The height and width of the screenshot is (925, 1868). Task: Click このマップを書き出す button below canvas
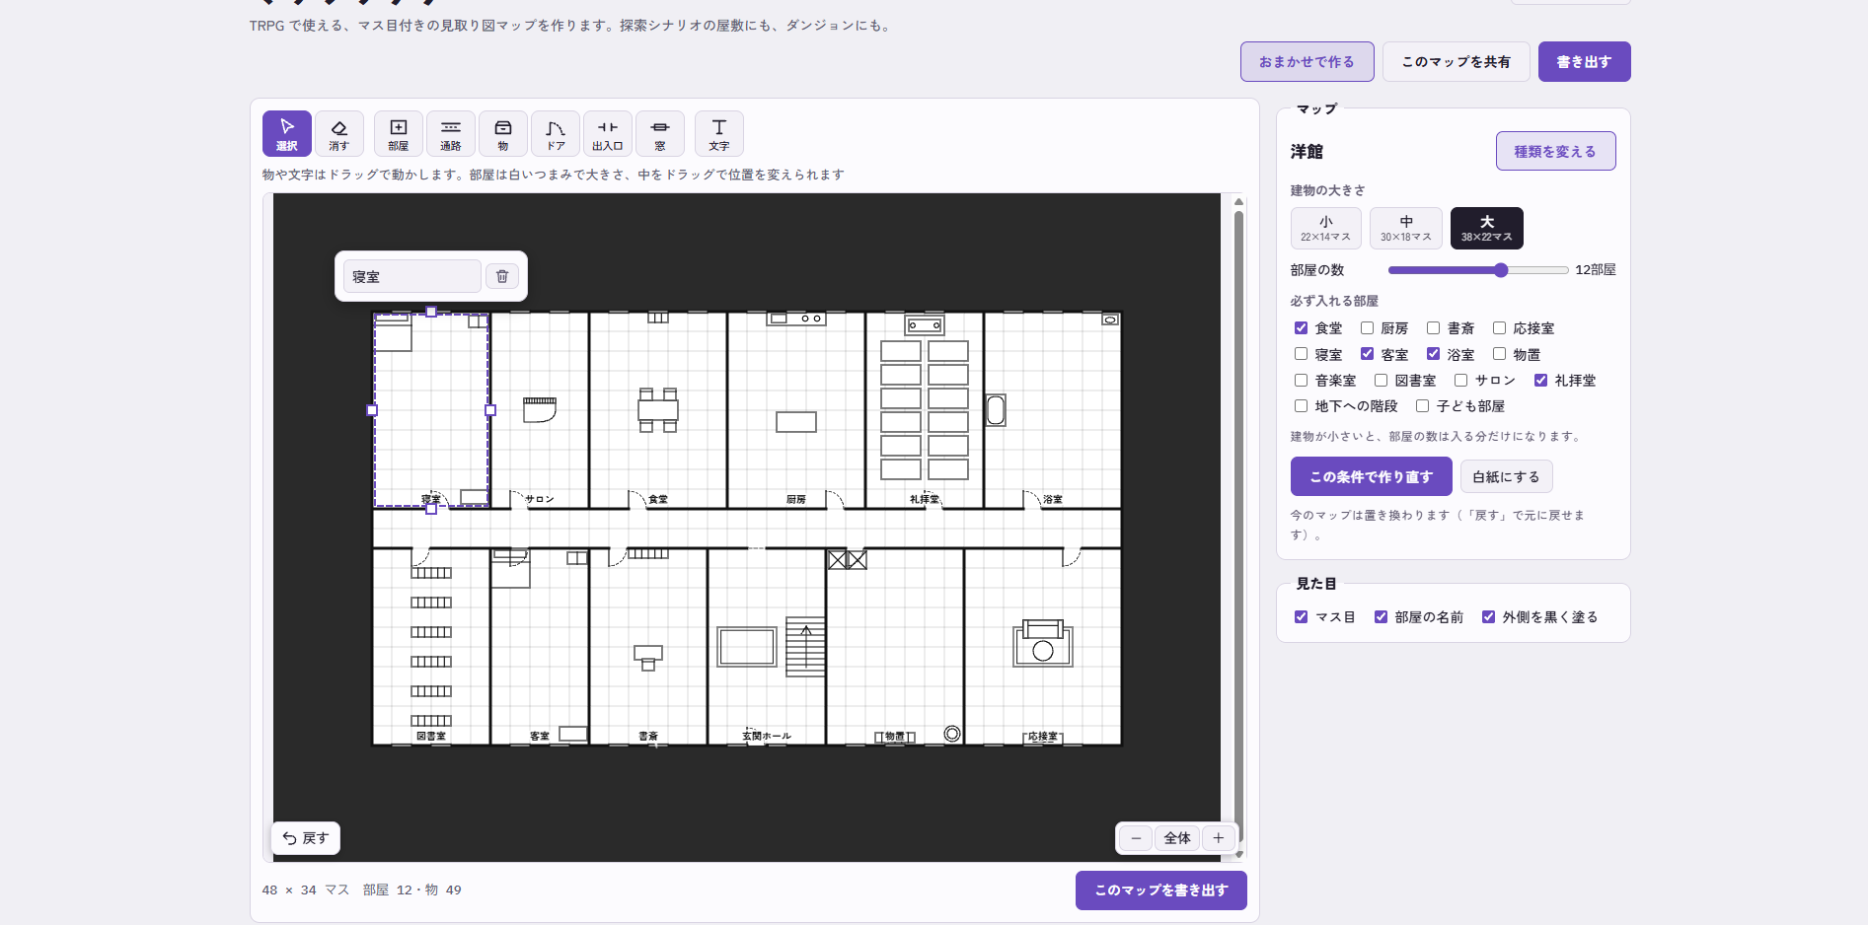1160,889
